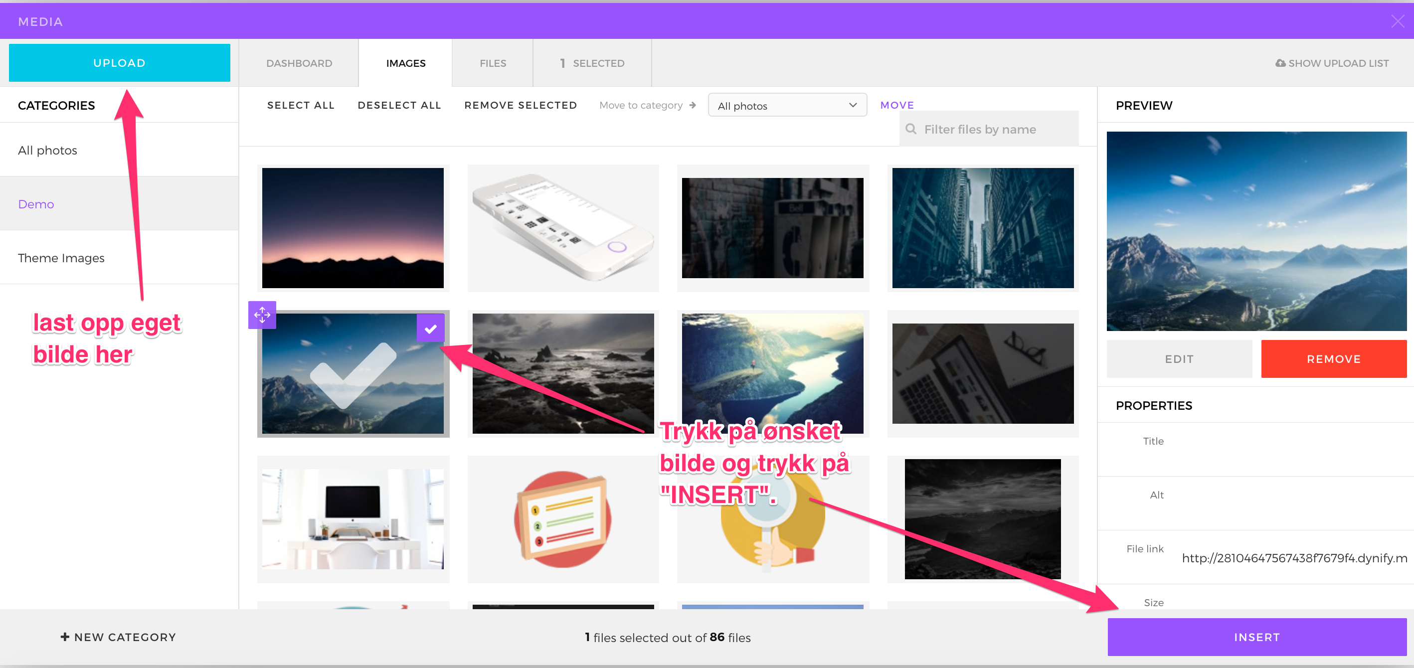
Task: Select the Demo category
Action: (x=119, y=203)
